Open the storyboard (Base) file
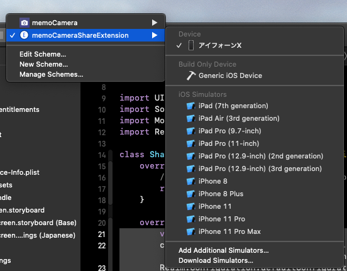The image size is (347, 271). point(38,223)
